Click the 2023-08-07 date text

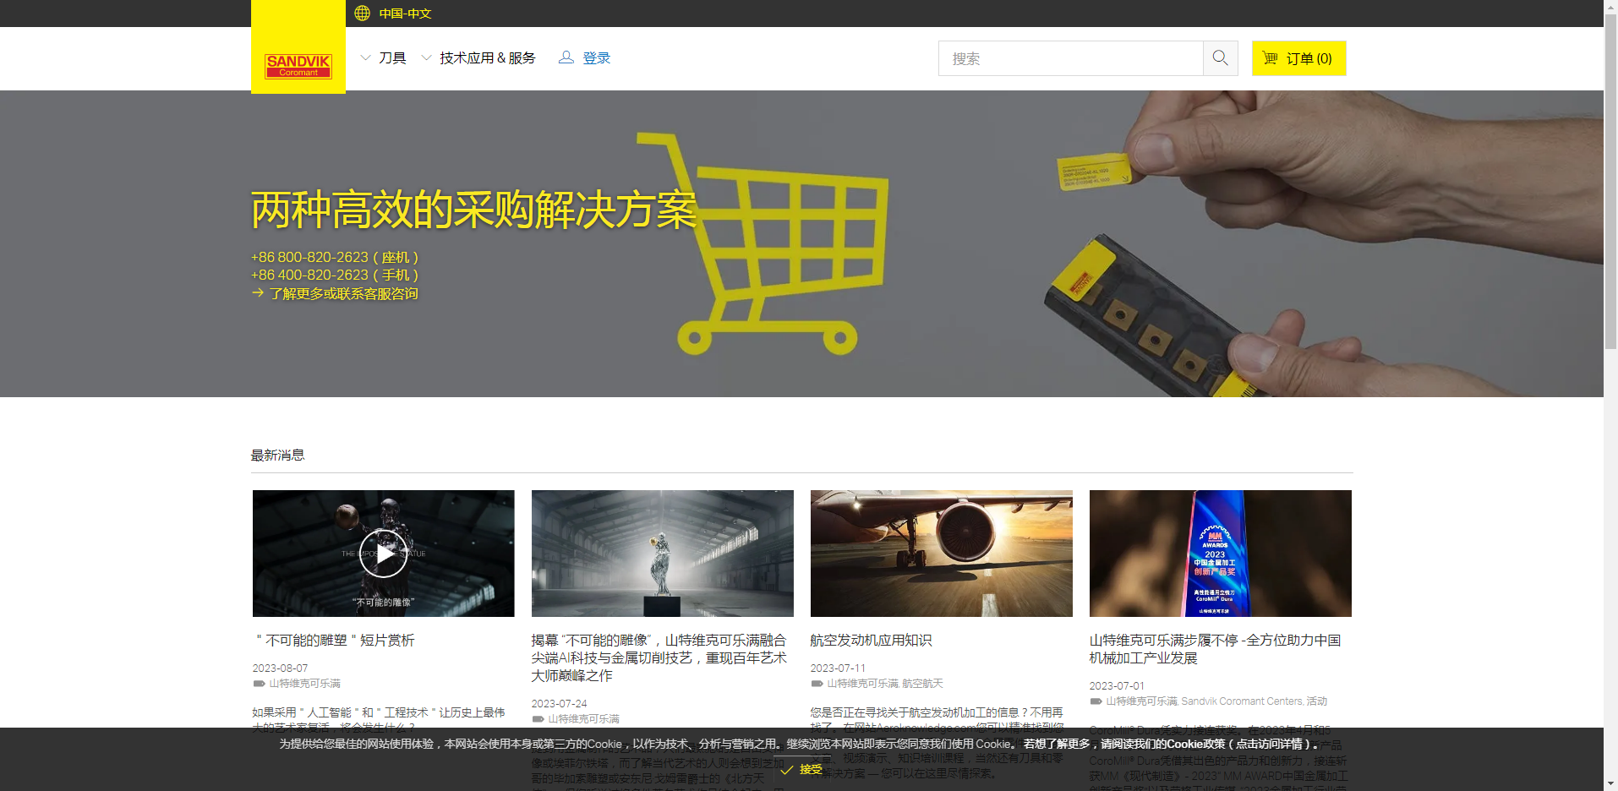pos(280,668)
